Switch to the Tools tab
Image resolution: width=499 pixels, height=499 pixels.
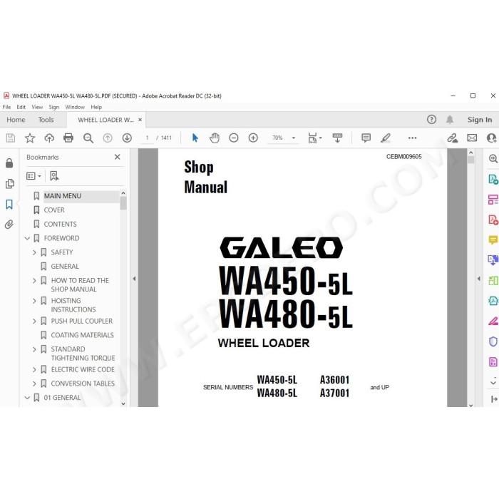(x=46, y=120)
